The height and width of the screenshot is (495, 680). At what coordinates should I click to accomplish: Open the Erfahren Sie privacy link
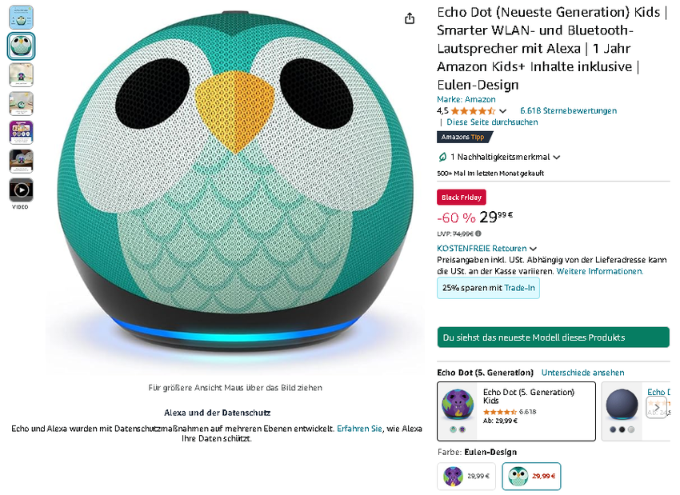(359, 429)
